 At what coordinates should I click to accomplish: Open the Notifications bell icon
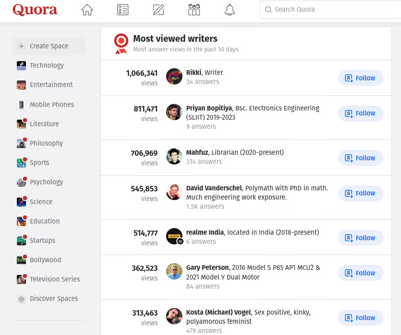coord(230,10)
